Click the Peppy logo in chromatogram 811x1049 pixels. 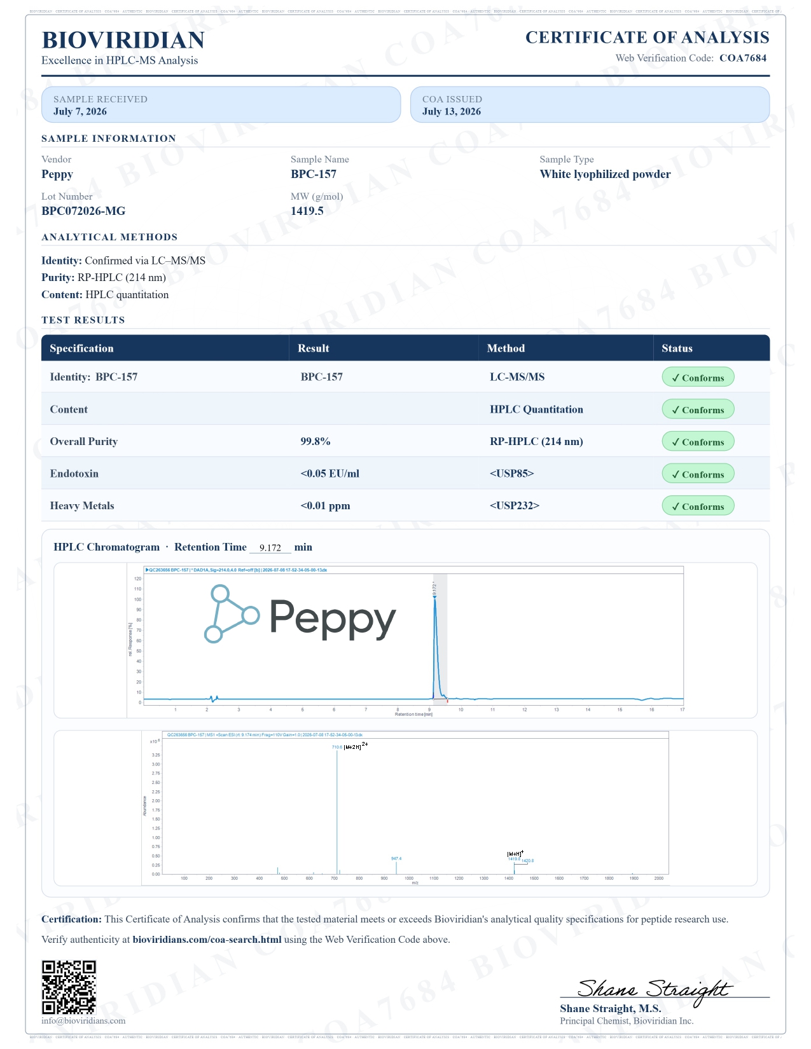coord(300,614)
